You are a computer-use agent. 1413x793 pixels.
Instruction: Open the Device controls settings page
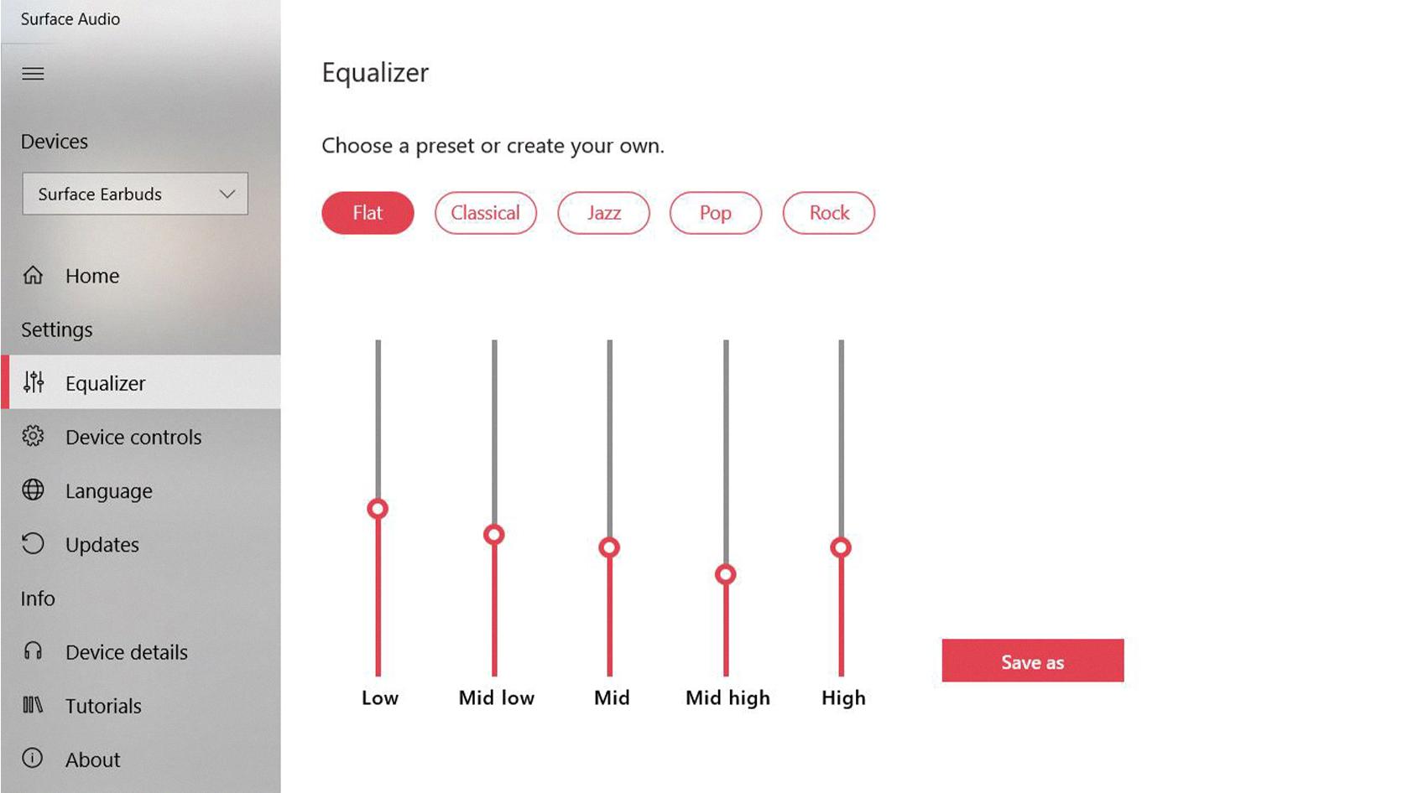point(133,437)
